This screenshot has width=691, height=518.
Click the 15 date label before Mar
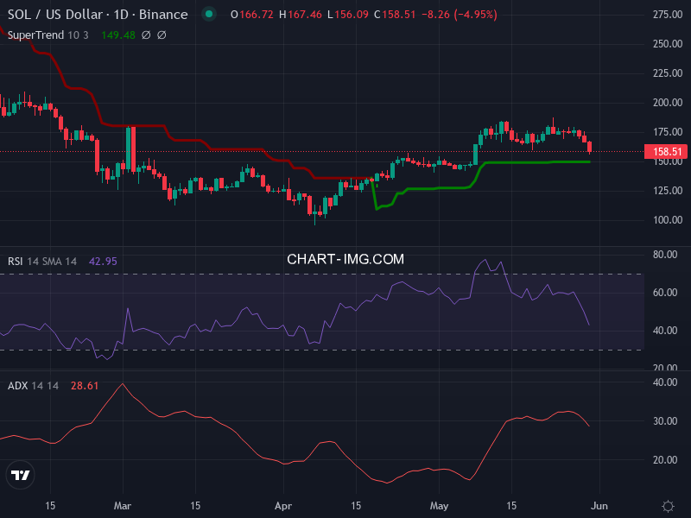[x=50, y=506]
